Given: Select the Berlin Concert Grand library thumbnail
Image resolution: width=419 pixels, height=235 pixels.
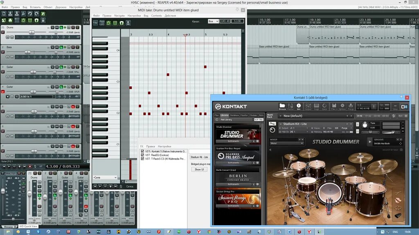Looking at the screenshot, I should coord(238,177).
